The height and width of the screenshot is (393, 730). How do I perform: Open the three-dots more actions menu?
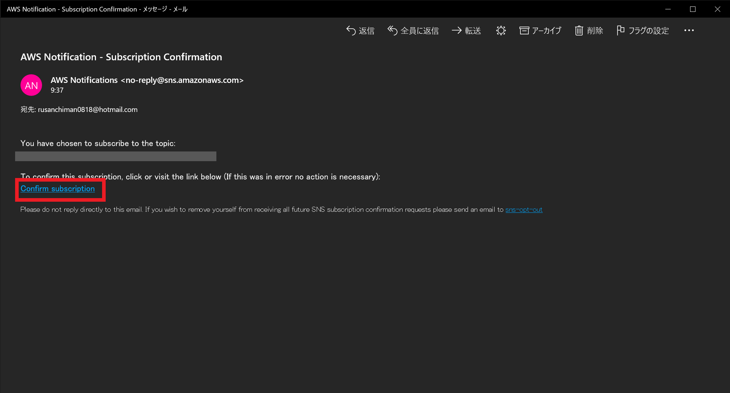click(x=689, y=31)
